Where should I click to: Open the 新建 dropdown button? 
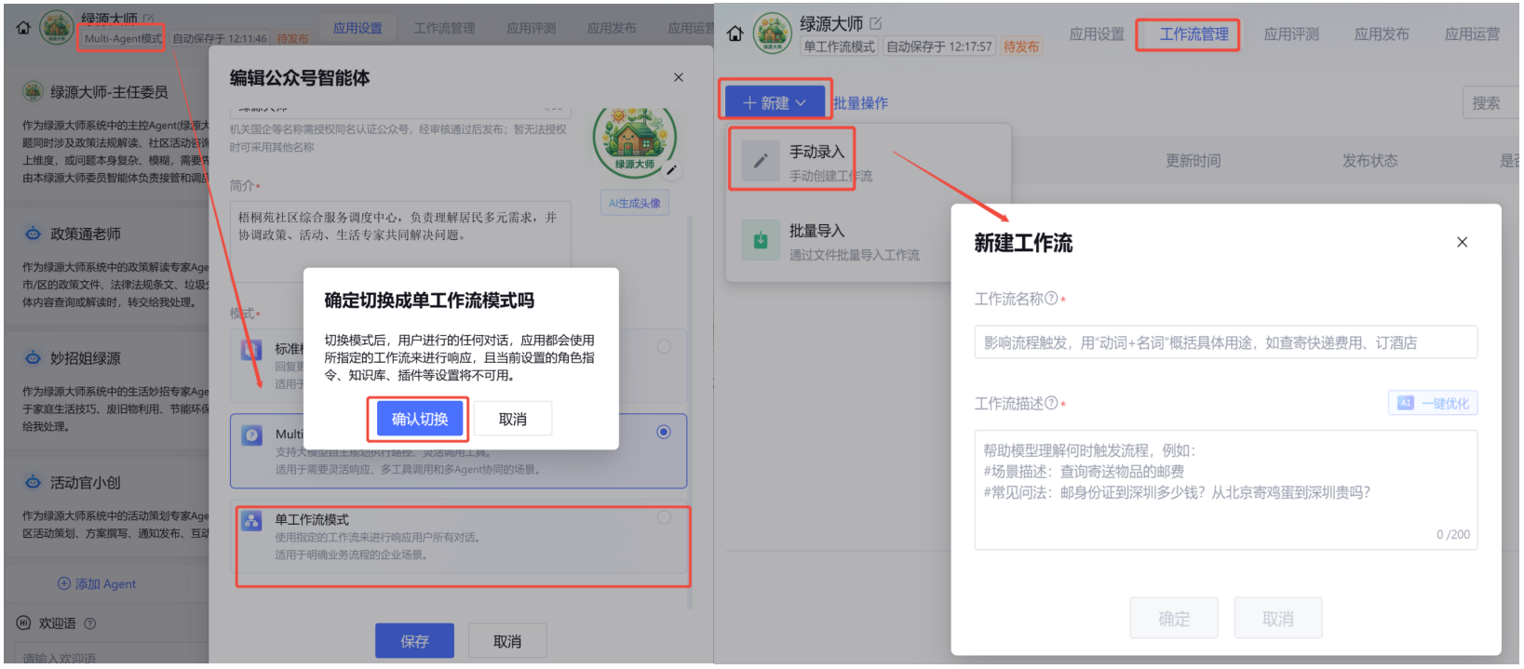(775, 102)
